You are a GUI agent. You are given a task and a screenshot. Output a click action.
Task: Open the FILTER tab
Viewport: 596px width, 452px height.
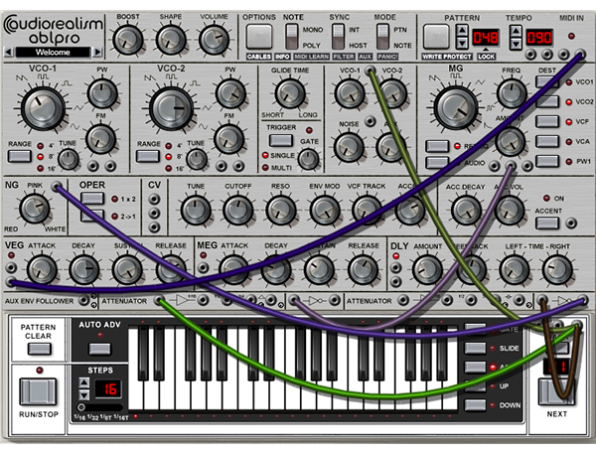point(344,57)
